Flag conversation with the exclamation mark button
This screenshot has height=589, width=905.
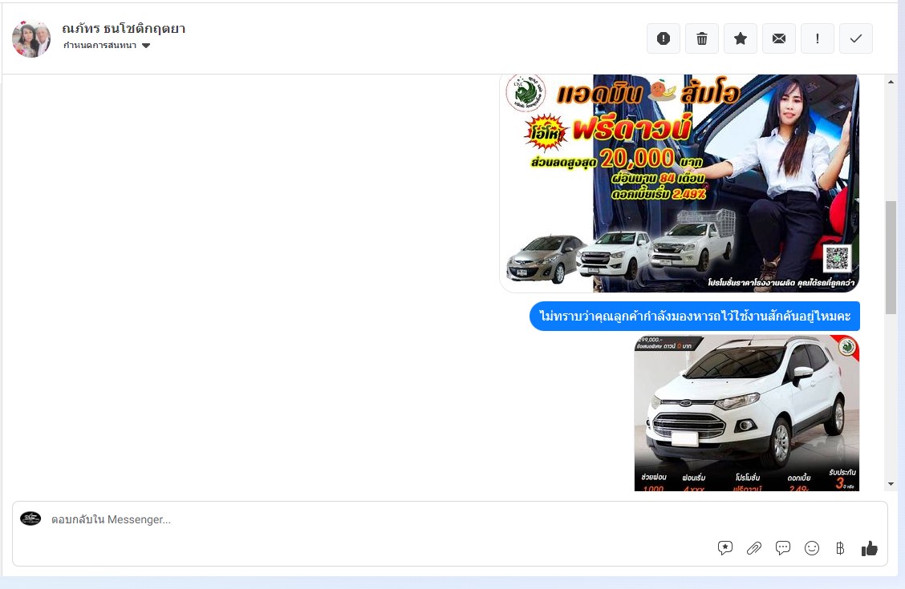pyautogui.click(x=817, y=38)
